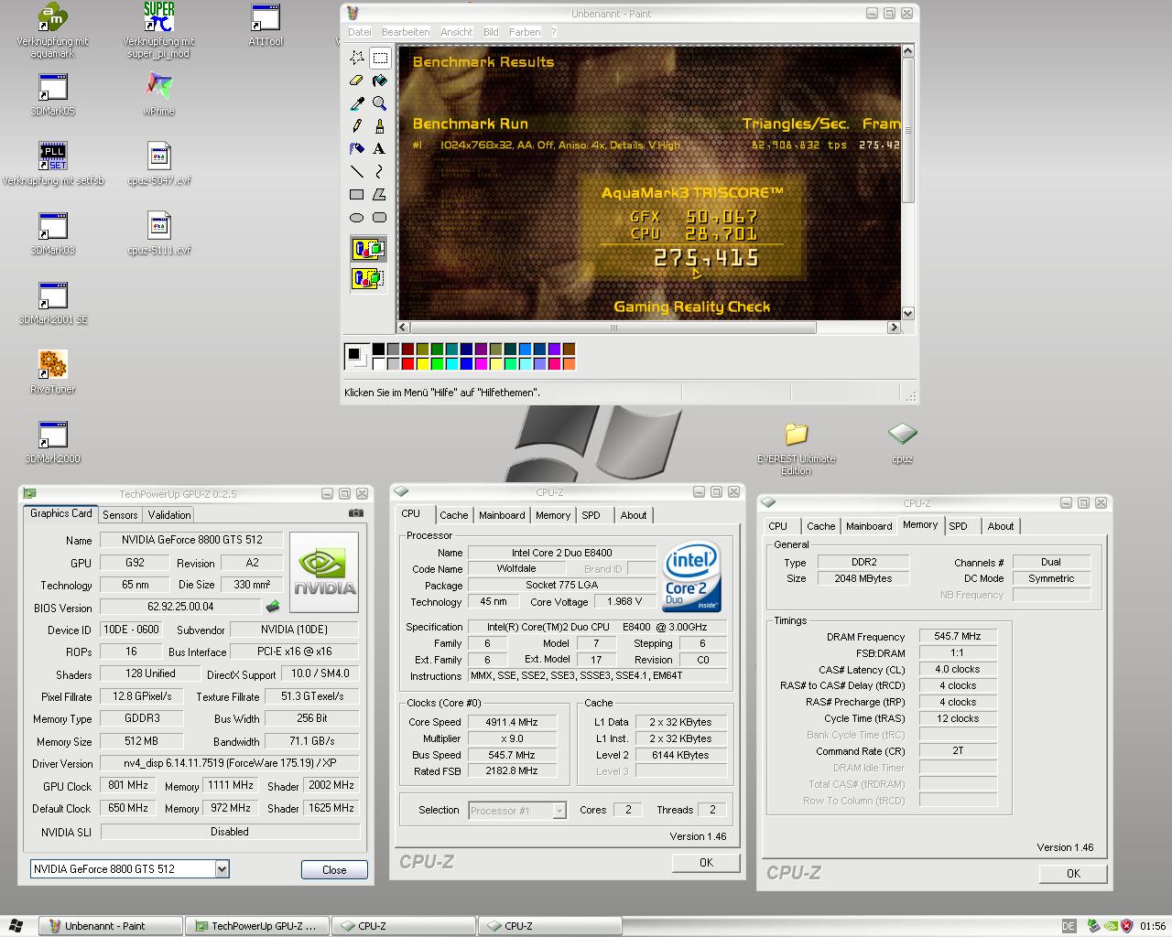This screenshot has width=1172, height=937.
Task: Click the DRAM Frequency value 545.7 MHz
Action: [958, 636]
